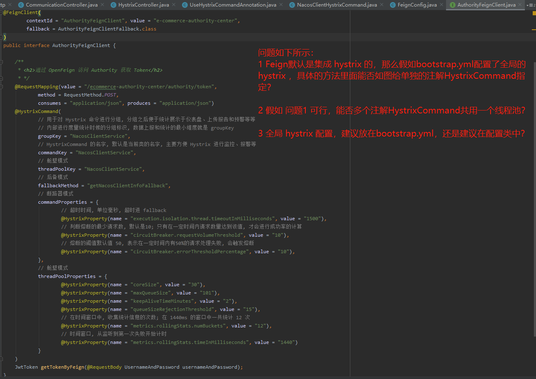Click "execution.isolation.thread.timeoutInMilliseconds" property name
This screenshot has width=536, height=379.
pos(202,219)
